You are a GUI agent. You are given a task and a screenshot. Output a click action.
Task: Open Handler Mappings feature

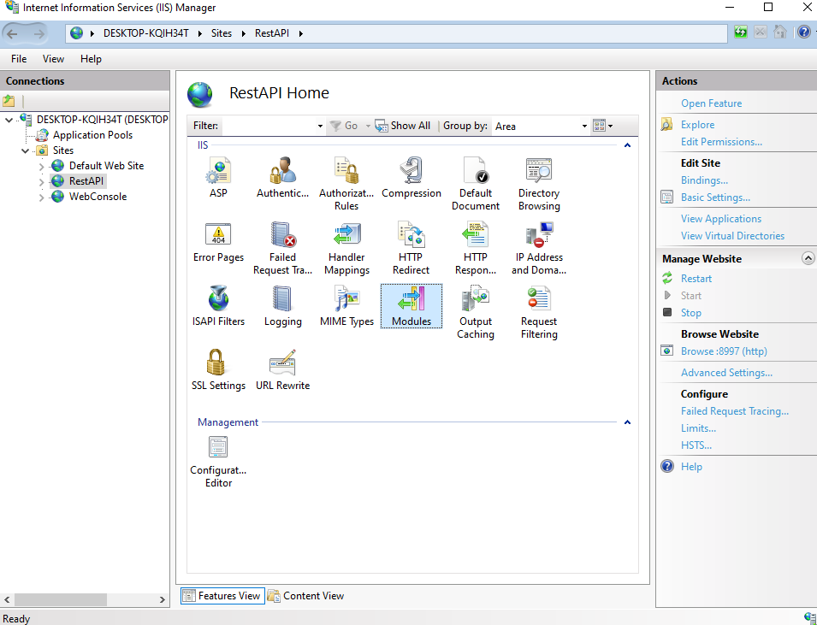(346, 248)
